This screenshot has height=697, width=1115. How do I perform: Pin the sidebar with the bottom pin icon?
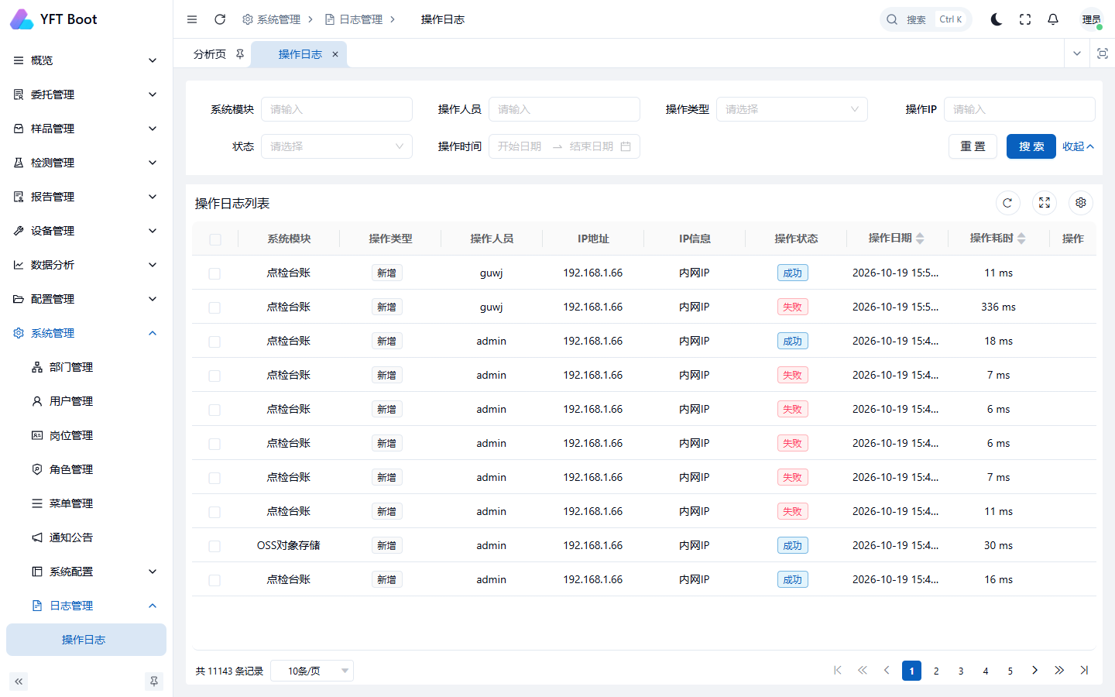pyautogui.click(x=154, y=682)
